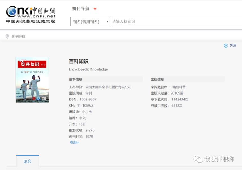Select postal code 2-276

[x=90, y=130]
